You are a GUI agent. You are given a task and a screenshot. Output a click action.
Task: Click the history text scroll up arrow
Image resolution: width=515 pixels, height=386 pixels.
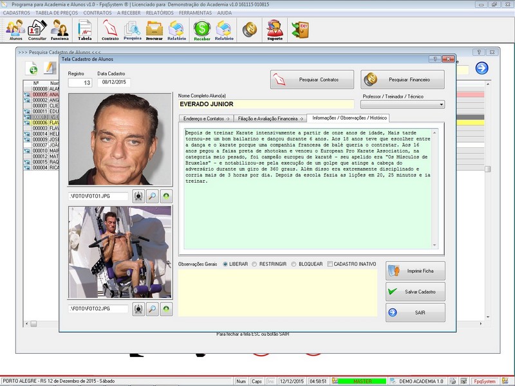coord(435,133)
